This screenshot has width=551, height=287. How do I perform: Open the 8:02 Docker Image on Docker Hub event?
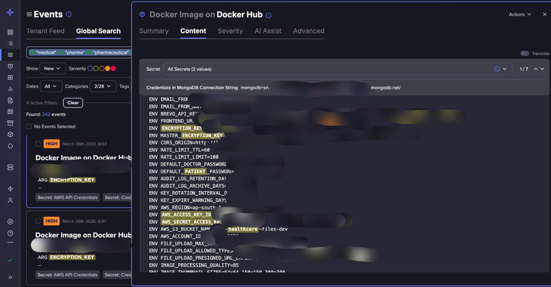point(83,157)
